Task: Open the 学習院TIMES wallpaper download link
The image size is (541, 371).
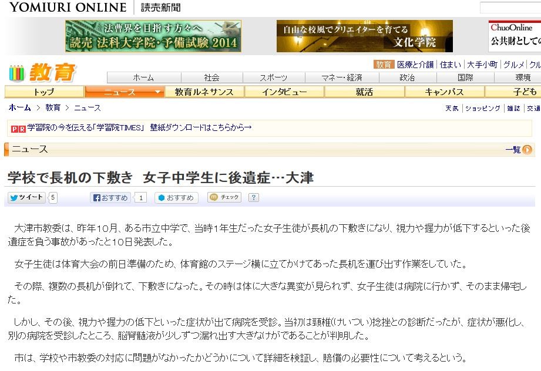Action: 139,127
